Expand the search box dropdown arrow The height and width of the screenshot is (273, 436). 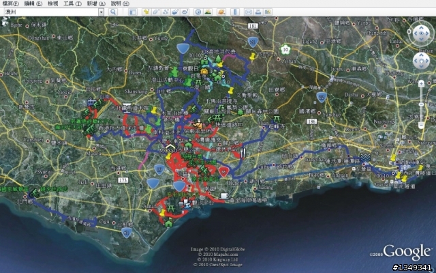pyautogui.click(x=102, y=12)
